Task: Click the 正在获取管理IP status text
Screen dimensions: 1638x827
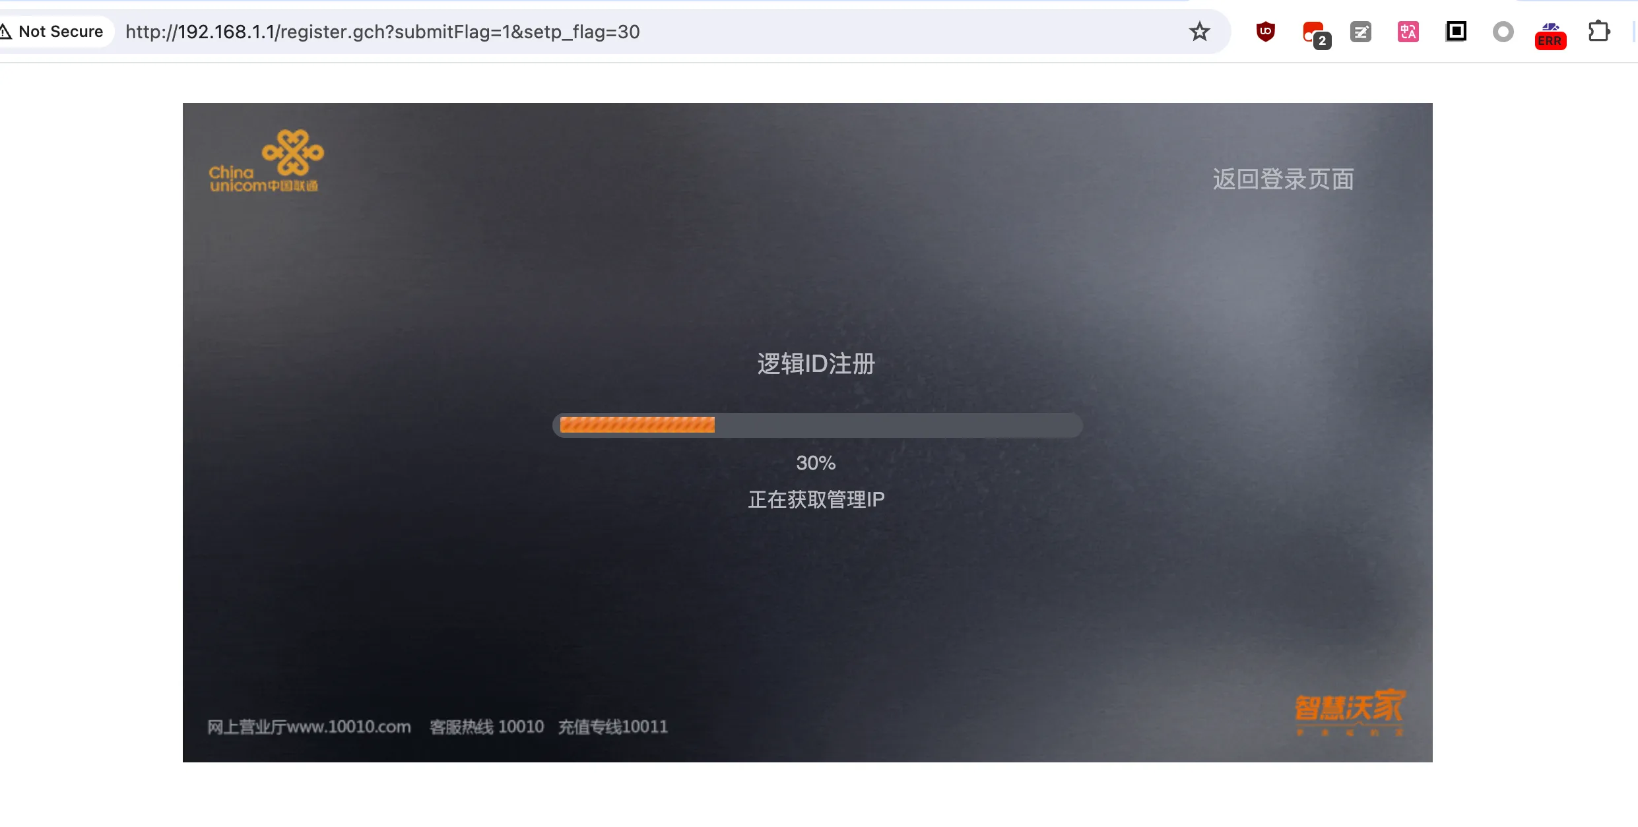Action: point(816,499)
